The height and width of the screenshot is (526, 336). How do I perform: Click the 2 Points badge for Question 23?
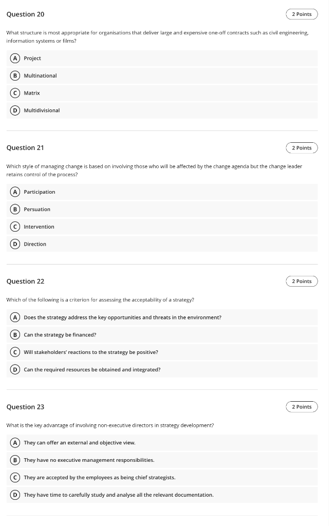tap(302, 406)
